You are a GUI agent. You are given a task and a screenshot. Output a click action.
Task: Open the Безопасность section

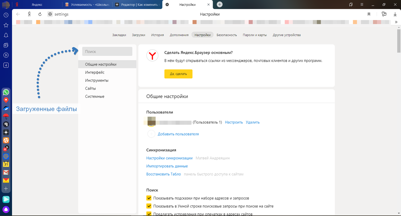pyautogui.click(x=227, y=35)
